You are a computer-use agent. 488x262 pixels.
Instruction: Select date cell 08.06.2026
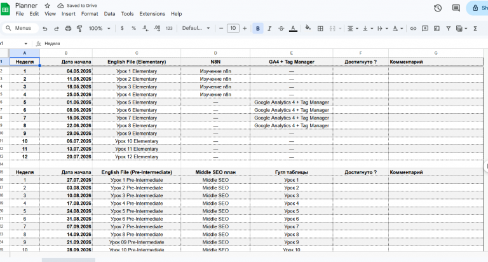(66, 110)
